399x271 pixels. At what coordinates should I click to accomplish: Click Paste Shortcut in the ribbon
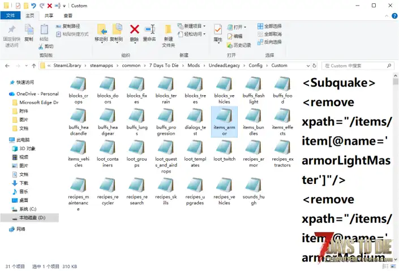pyautogui.click(x=72, y=34)
